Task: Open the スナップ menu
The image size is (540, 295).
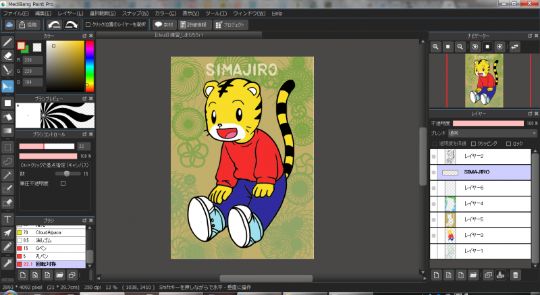Action: point(136,14)
